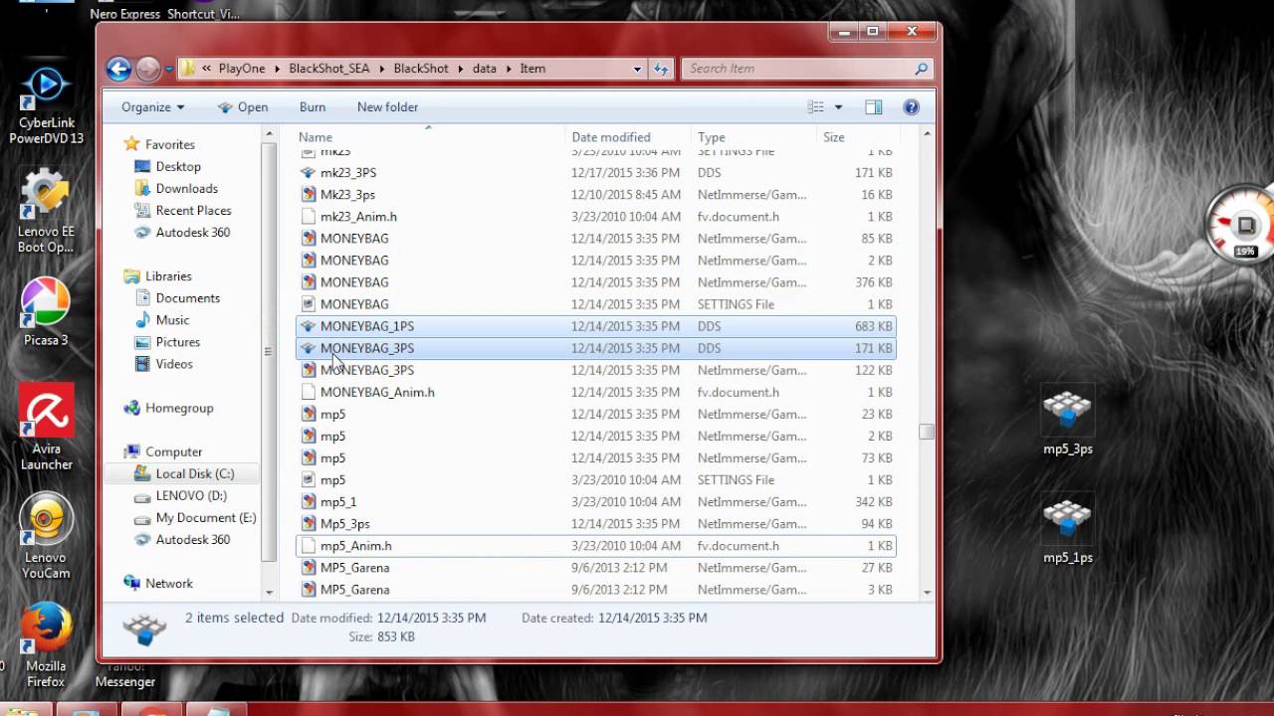Click the file list vertical scrollbar thumb
The image size is (1274, 716).
[x=927, y=432]
